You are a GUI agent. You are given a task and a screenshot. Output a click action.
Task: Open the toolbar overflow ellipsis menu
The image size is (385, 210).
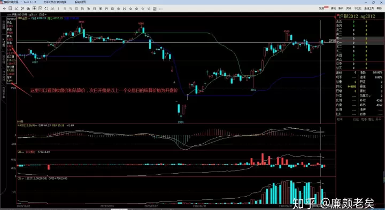pos(161,9)
